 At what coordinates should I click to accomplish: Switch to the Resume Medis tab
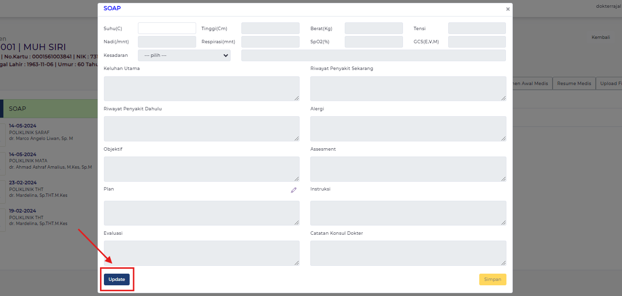[573, 83]
